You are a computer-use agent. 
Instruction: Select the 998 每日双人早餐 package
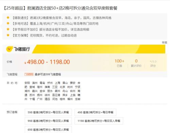pos(48,121)
